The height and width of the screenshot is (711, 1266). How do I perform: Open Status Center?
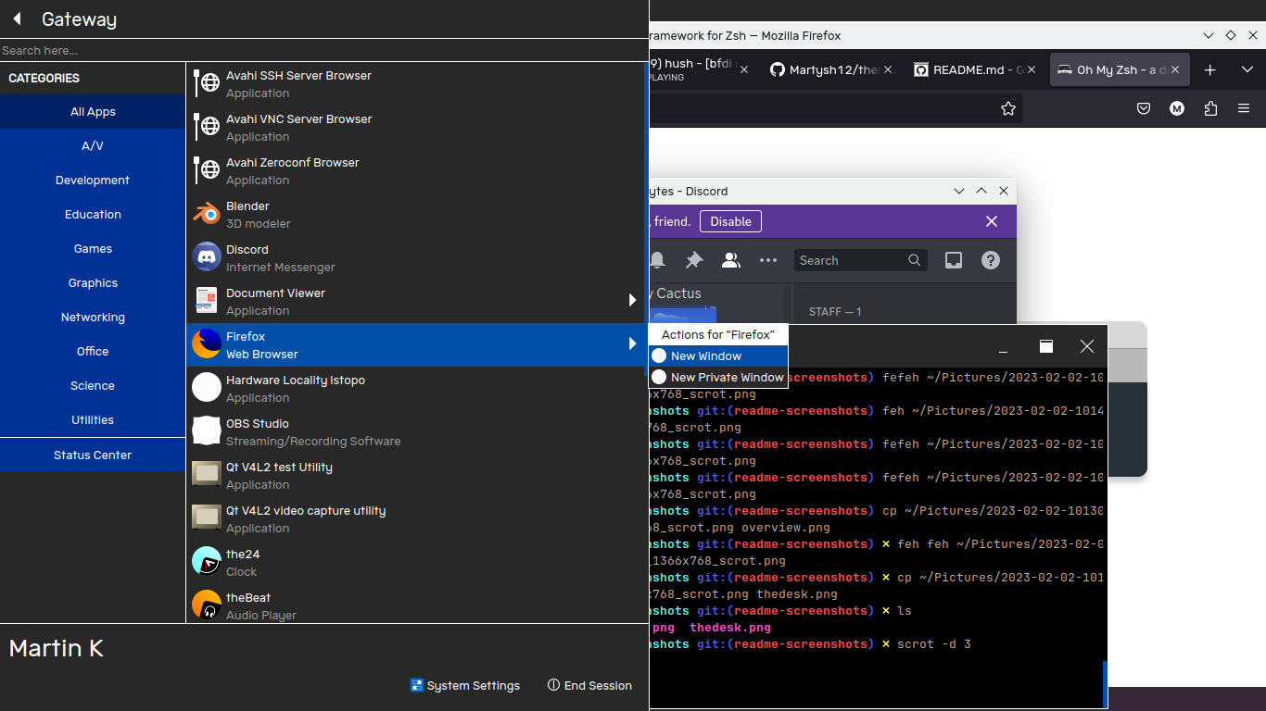coord(93,455)
